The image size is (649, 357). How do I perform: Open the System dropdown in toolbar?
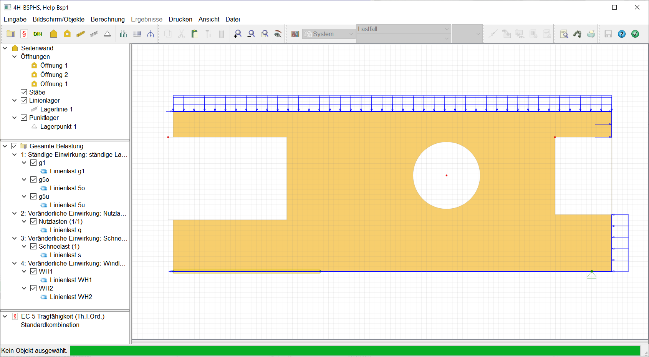[x=329, y=34]
